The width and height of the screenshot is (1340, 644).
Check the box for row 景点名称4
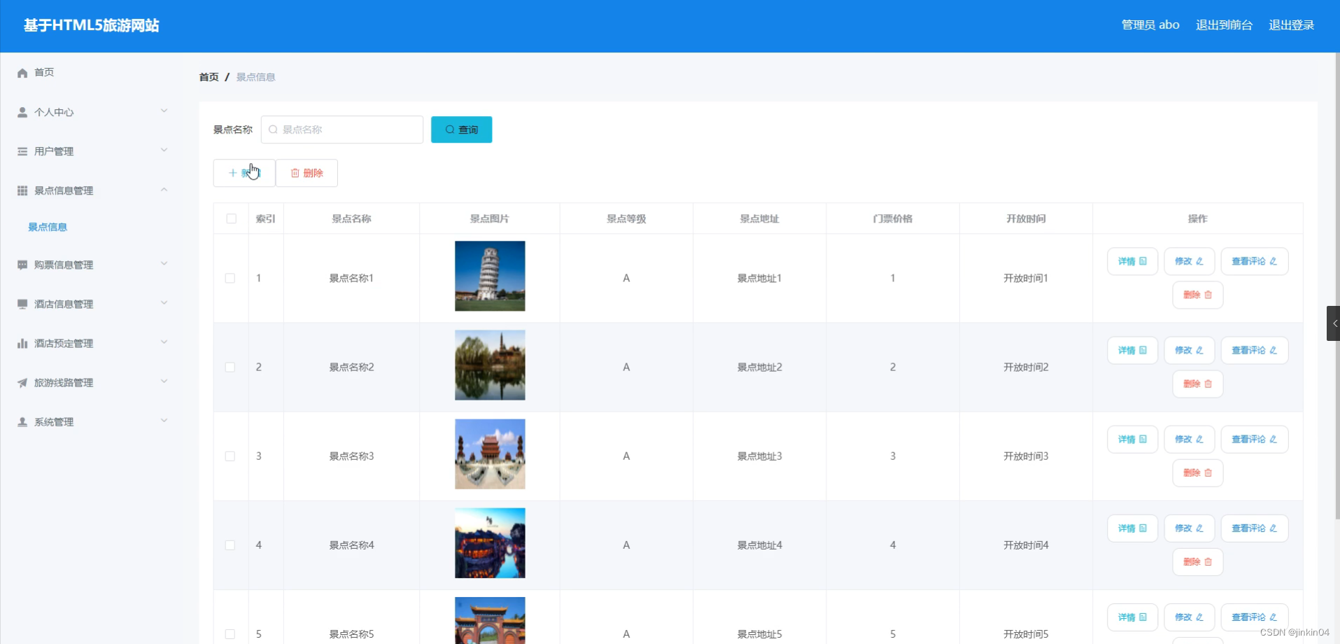(x=230, y=545)
